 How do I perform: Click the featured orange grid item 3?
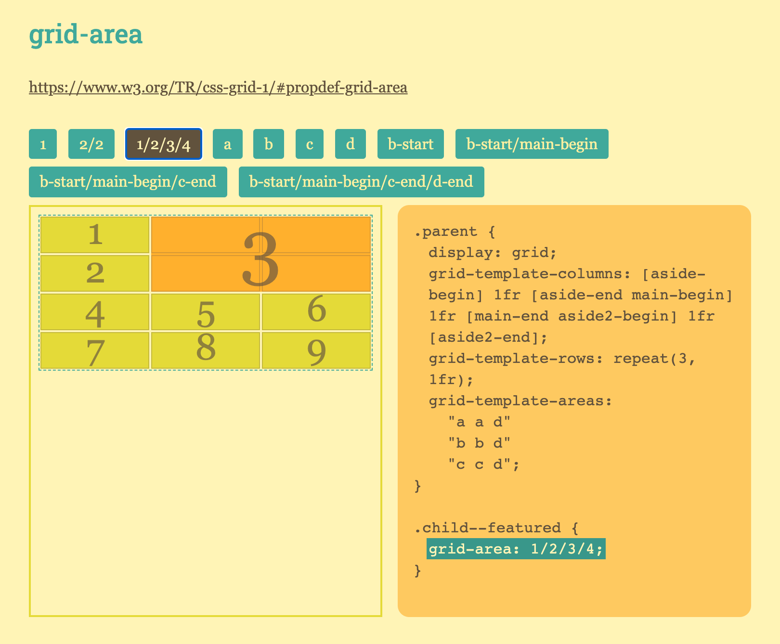click(260, 254)
